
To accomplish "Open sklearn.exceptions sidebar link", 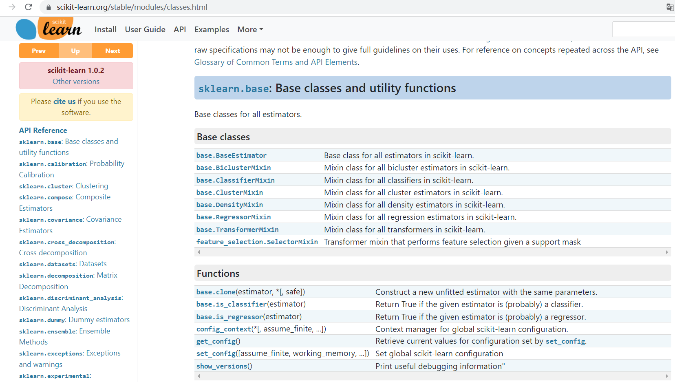I will [70, 359].
